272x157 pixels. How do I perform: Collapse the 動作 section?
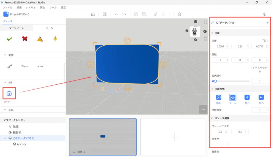pyautogui.click(x=5, y=55)
